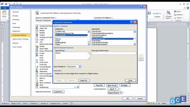
Task: Select the InsertImagerScan command
Action: point(113,39)
